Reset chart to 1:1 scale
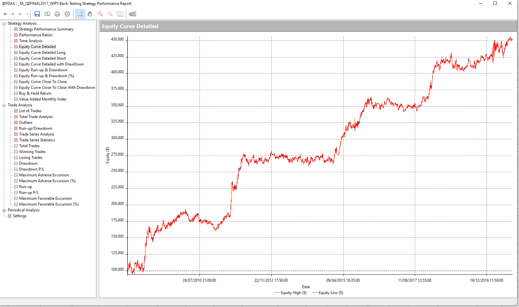The height and width of the screenshot is (307, 519). [120, 14]
